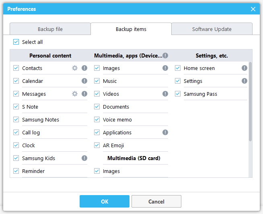Image resolution: width=263 pixels, height=214 pixels.
Task: Close the Preferences dialog
Action: (253, 9)
